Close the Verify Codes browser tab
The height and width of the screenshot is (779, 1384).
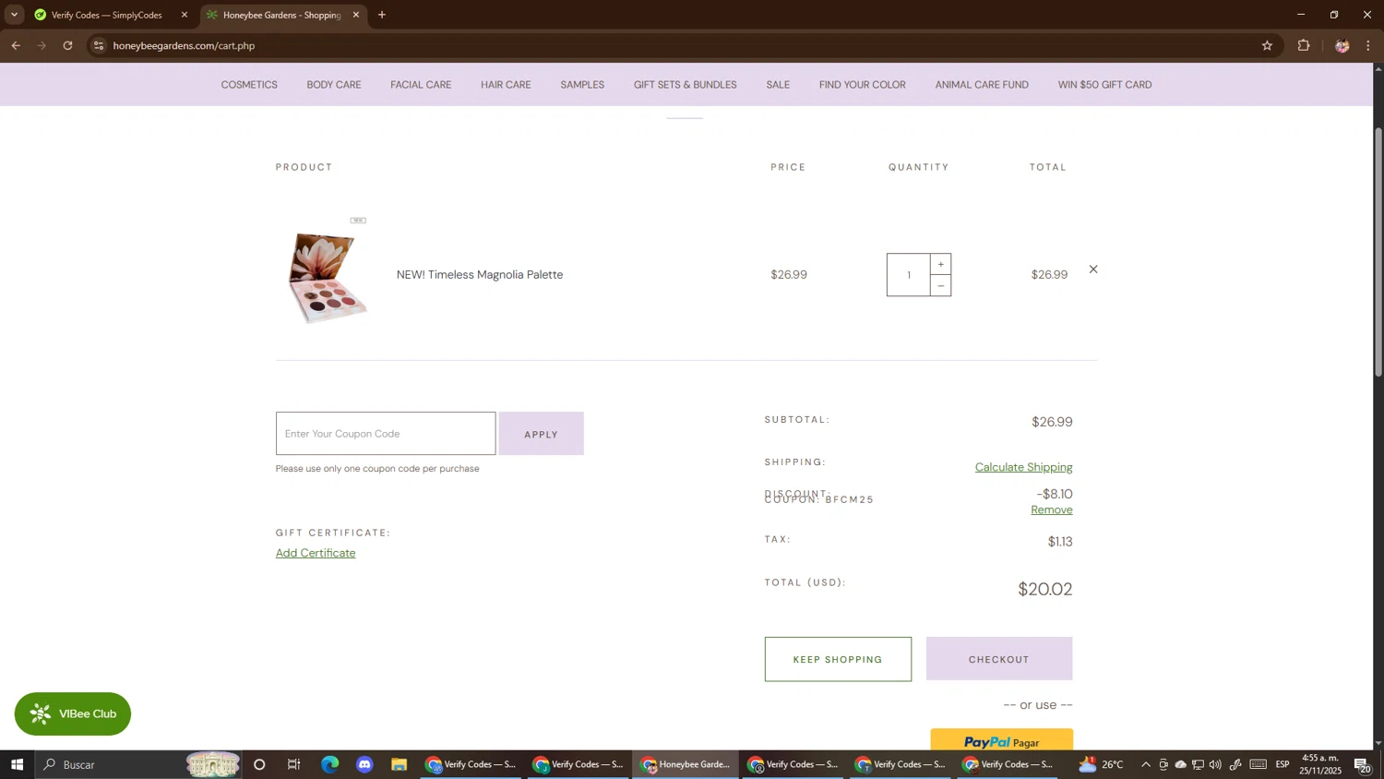(185, 15)
